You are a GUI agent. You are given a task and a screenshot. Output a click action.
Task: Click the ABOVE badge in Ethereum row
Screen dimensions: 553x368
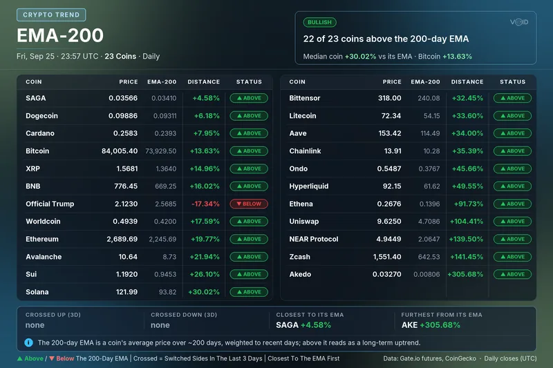(x=249, y=239)
